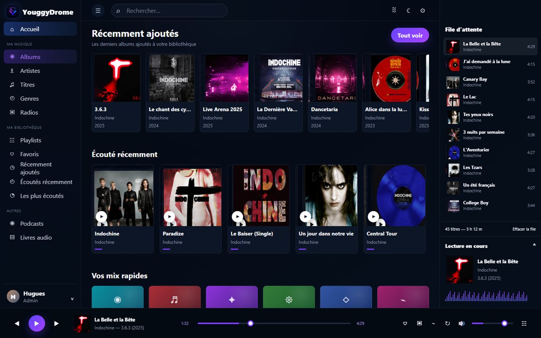Open Podcasts in the sidebar
Viewport: 541px width, 338px height.
[41, 224]
